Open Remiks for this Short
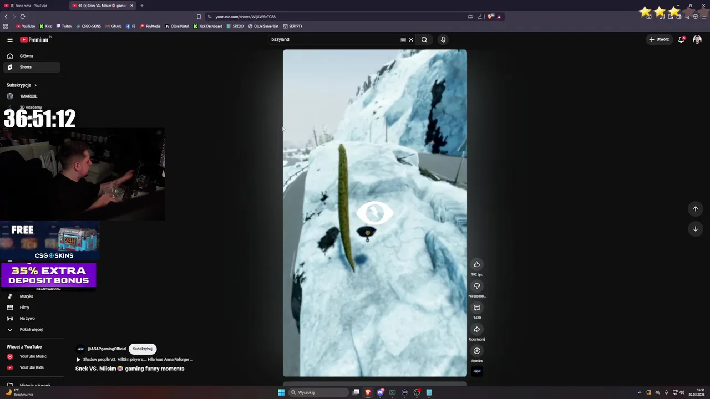Viewport: 710px width, 399px height. [476, 351]
